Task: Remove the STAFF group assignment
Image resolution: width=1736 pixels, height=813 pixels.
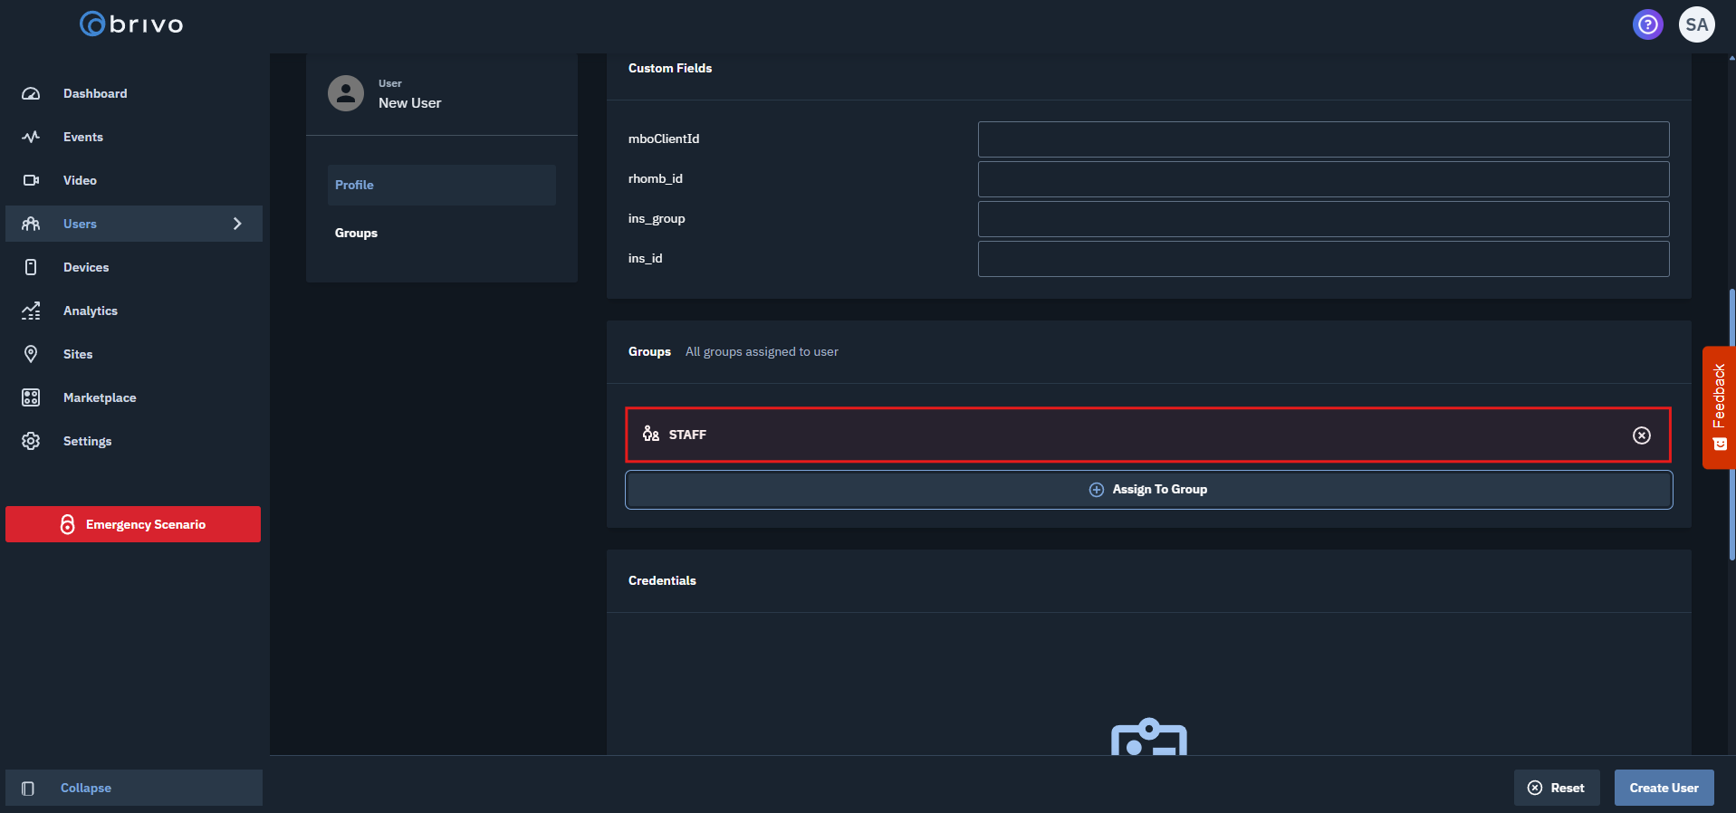Action: (1641, 435)
